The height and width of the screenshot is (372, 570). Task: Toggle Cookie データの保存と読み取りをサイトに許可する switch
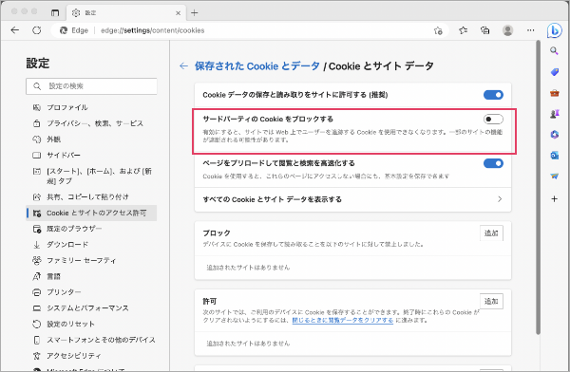click(493, 95)
